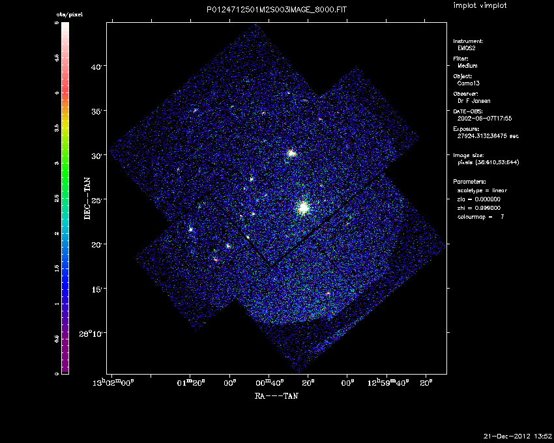
Task: Select the 'zhi = 0.999000' parameter
Action: [479, 208]
